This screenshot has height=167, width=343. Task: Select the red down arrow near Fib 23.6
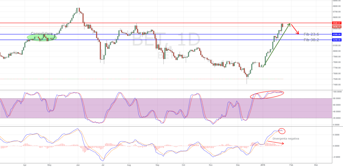pyautogui.click(x=294, y=29)
